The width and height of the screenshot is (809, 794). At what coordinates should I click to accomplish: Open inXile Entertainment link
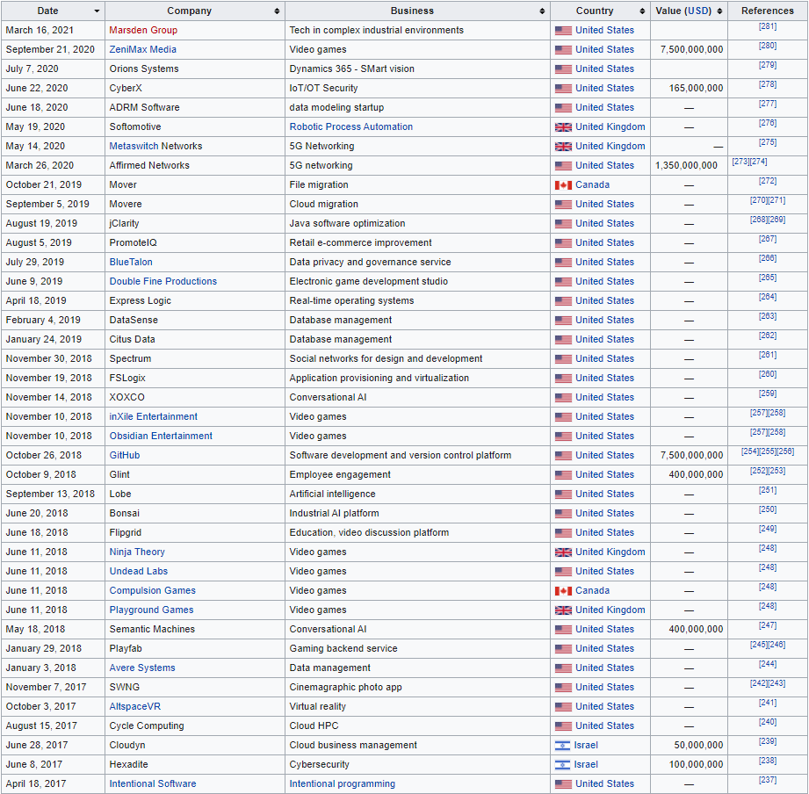click(153, 416)
